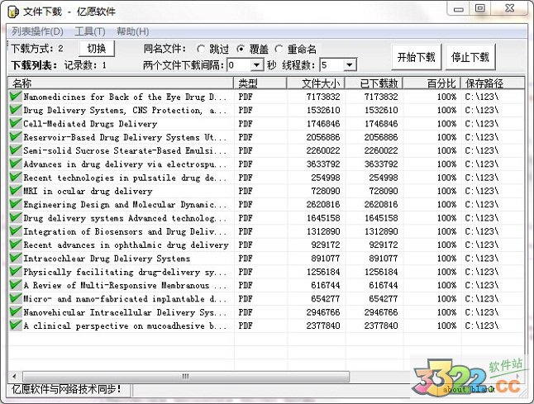The height and width of the screenshot is (404, 534).
Task: Sort list by 百分比 column header
Action: pos(431,83)
